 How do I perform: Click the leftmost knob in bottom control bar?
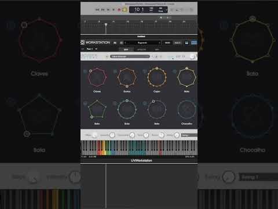(x=94, y=135)
